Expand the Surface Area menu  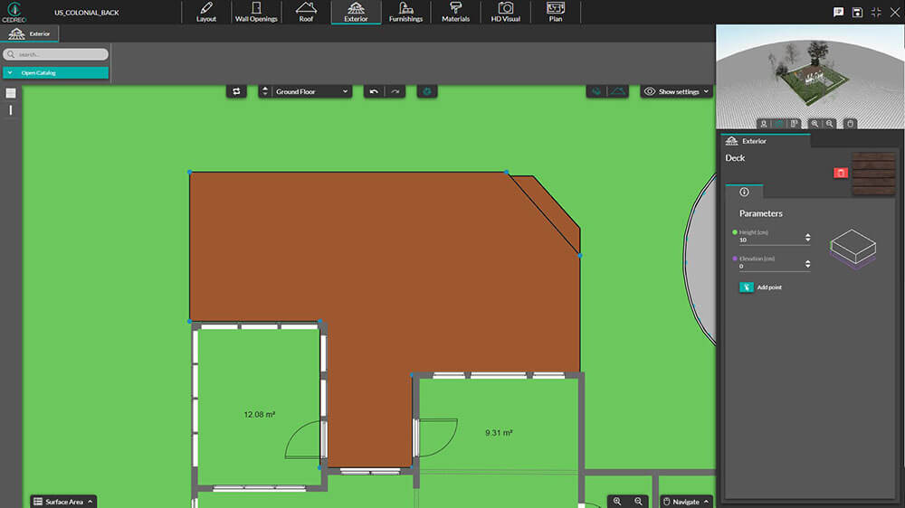(x=63, y=501)
